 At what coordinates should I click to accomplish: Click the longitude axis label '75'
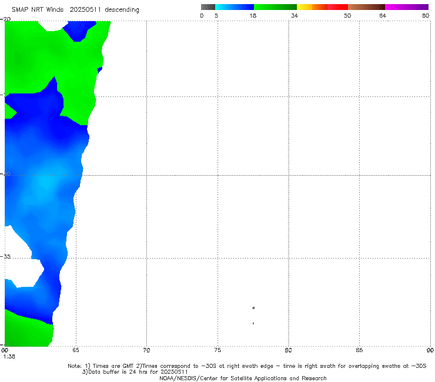[217, 350]
